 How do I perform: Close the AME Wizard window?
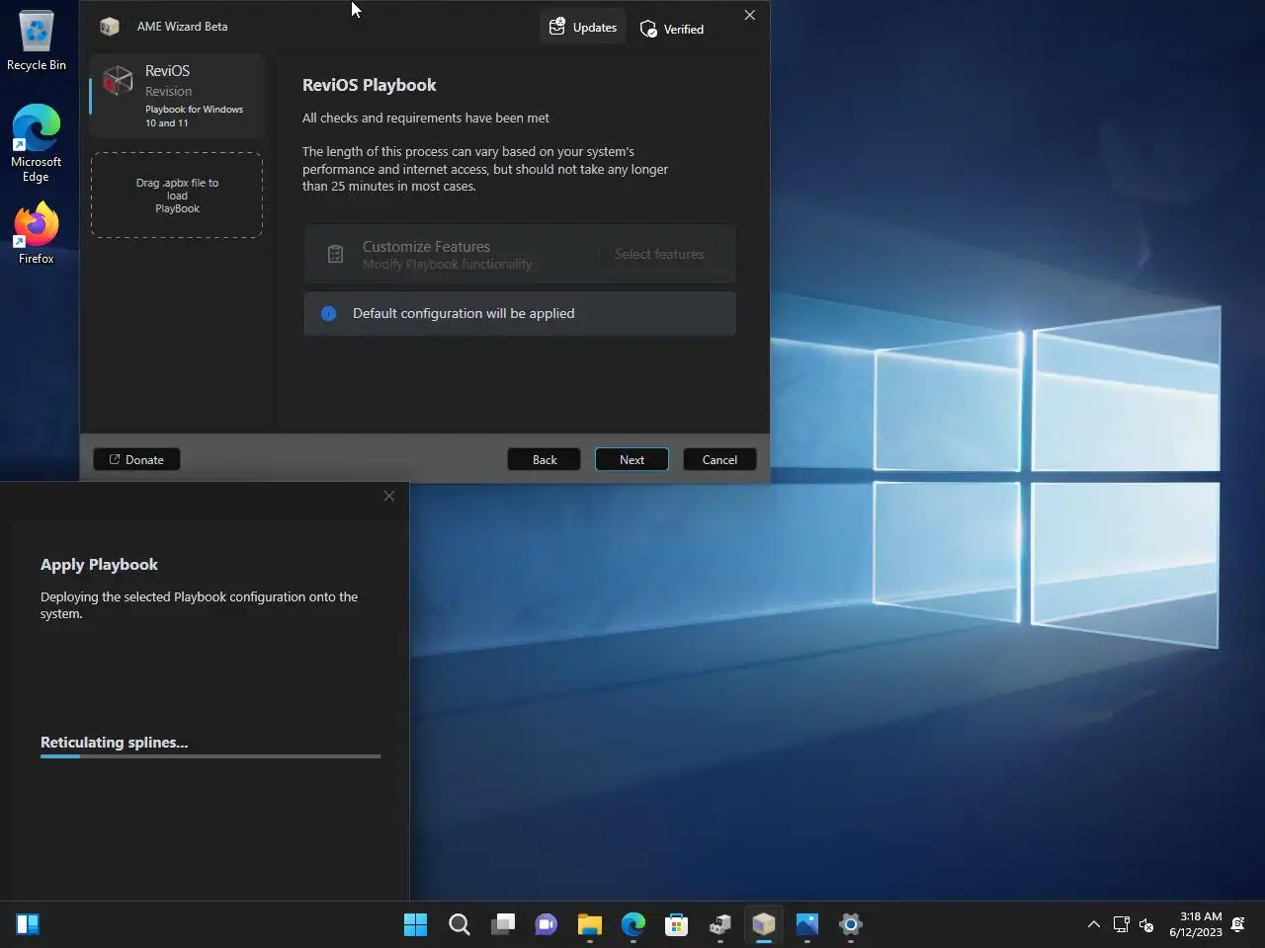[x=749, y=15]
